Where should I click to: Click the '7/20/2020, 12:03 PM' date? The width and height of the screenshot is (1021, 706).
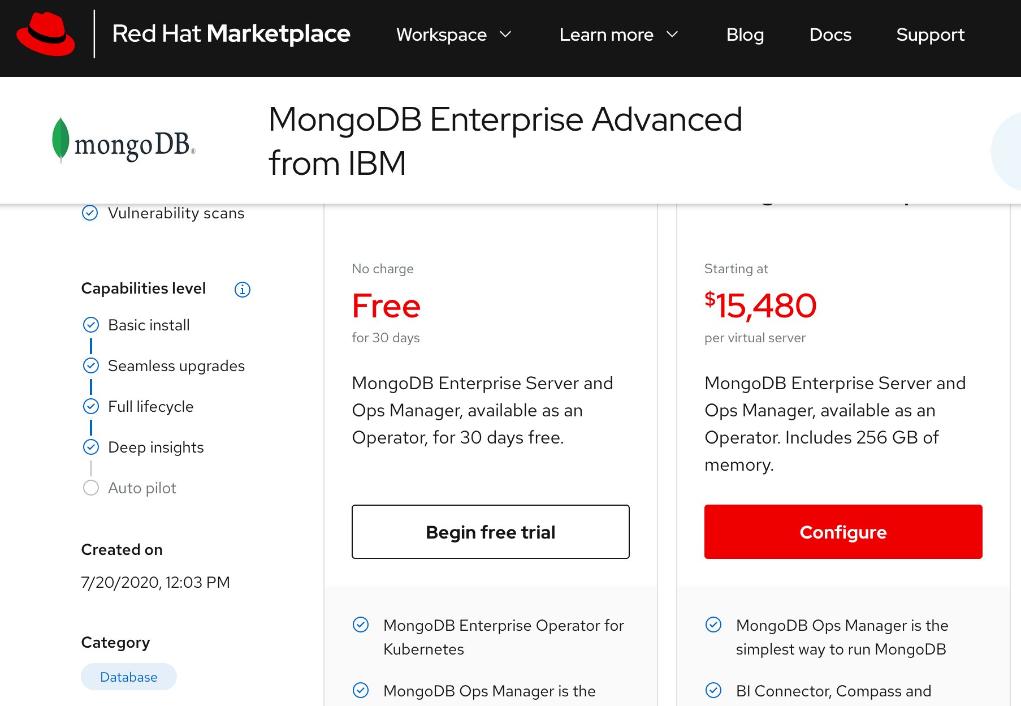click(155, 582)
